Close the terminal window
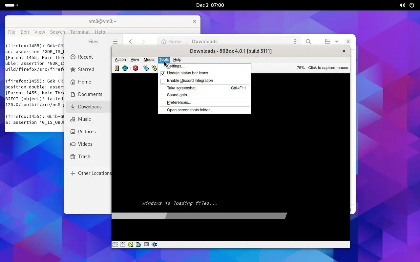This screenshot has width=420, height=262. tap(195, 21)
